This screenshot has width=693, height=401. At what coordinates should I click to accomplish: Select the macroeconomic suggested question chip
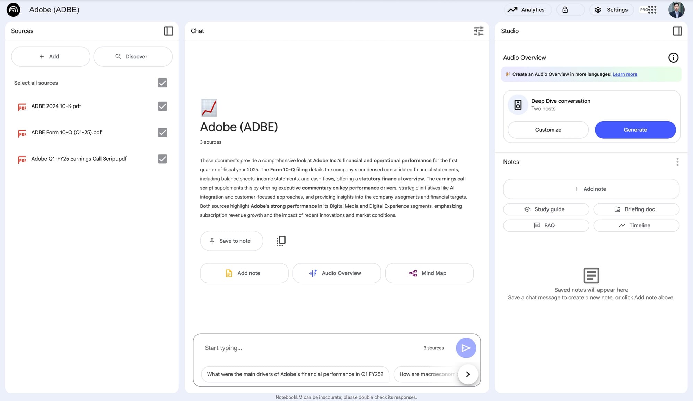coord(426,374)
